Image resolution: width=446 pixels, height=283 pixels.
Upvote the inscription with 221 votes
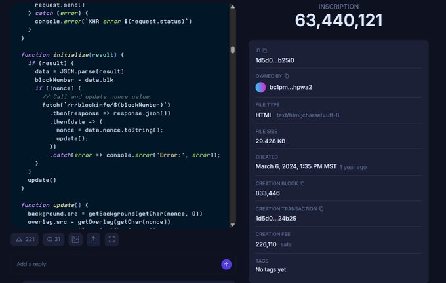click(25, 239)
